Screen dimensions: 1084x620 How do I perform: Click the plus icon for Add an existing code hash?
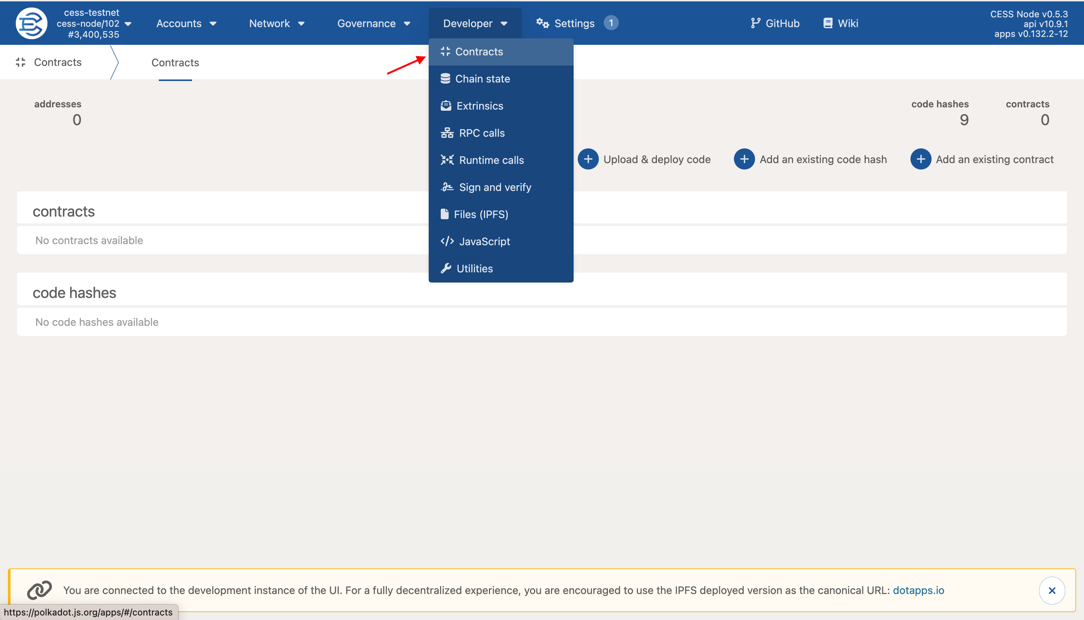(x=744, y=159)
